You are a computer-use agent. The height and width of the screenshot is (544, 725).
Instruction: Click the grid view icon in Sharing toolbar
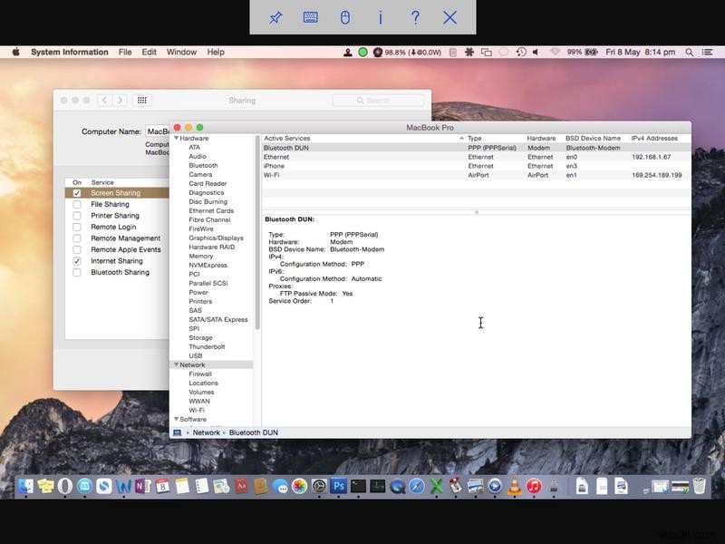(143, 101)
